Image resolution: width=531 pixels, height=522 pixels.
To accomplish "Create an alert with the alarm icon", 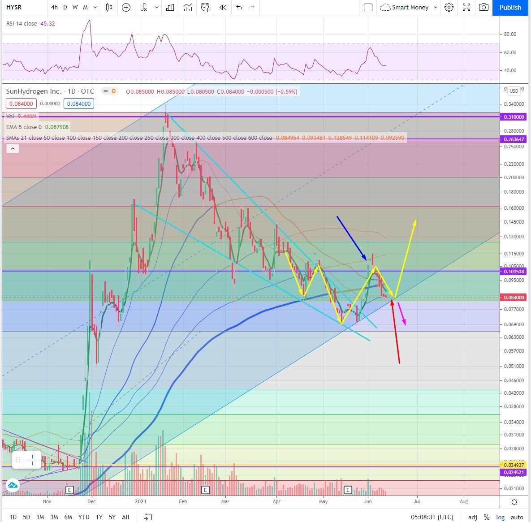I will [x=205, y=7].
